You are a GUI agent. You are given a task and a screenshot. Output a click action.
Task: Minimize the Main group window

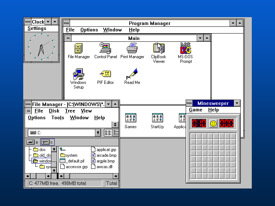(200, 38)
